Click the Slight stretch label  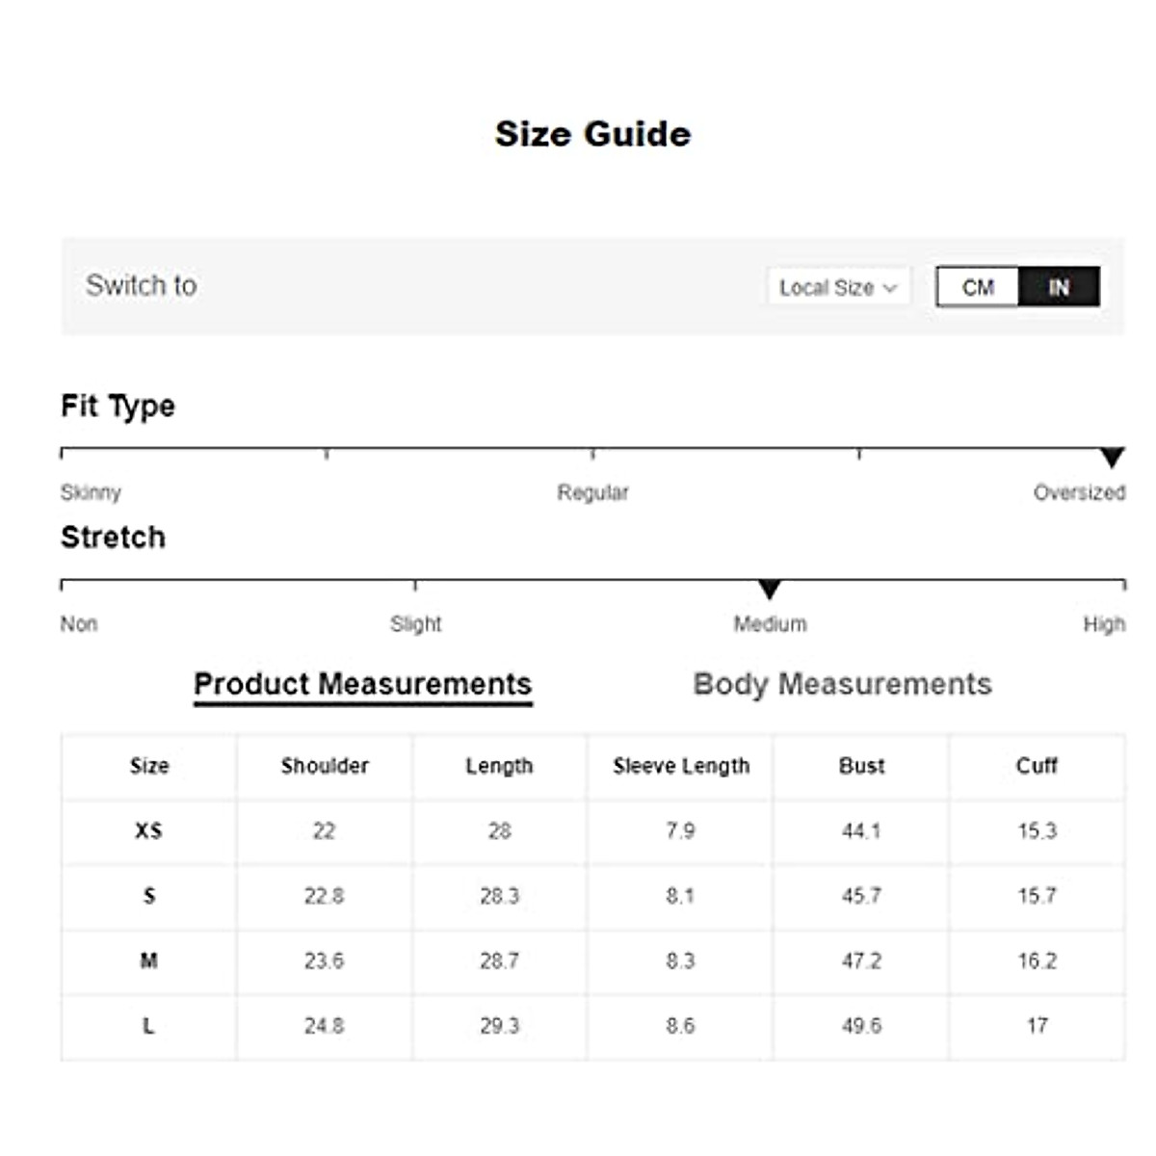(x=415, y=624)
